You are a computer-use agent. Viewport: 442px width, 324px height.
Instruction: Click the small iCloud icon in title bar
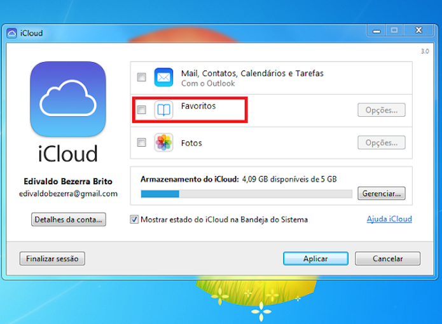[x=12, y=33]
